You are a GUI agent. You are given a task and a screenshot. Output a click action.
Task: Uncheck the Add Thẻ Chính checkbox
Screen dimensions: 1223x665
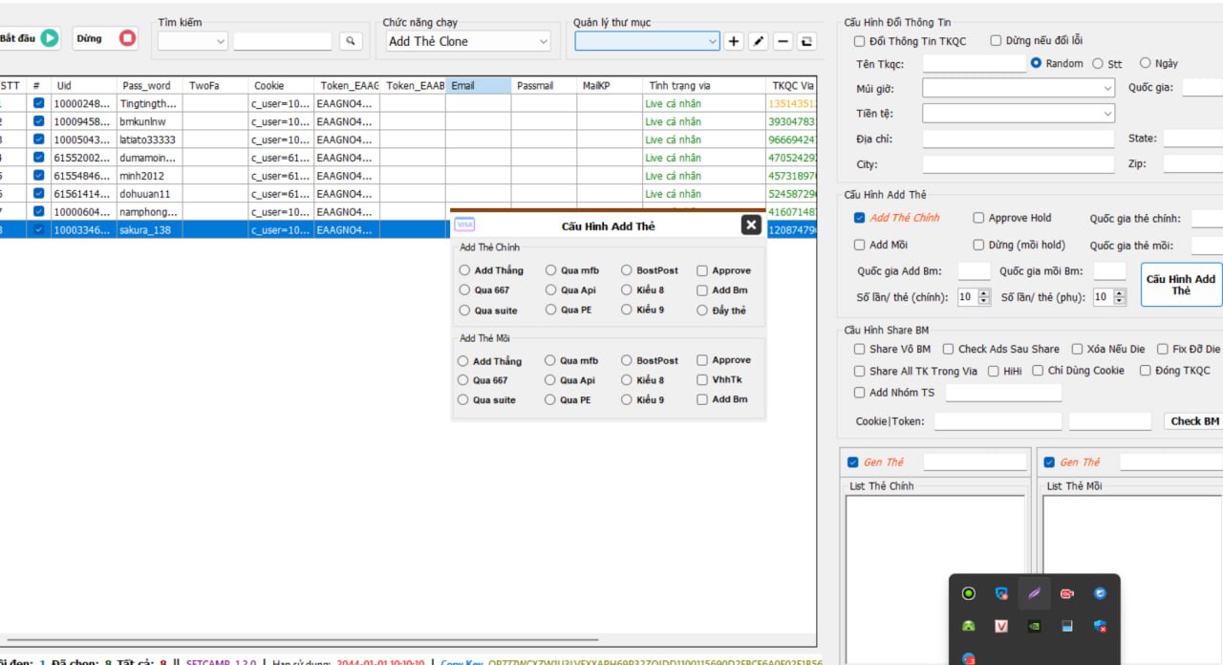860,218
